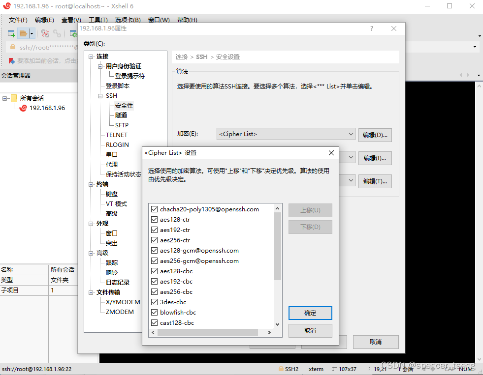
Task: Disable the 3des-cbc cipher
Action: [154, 302]
